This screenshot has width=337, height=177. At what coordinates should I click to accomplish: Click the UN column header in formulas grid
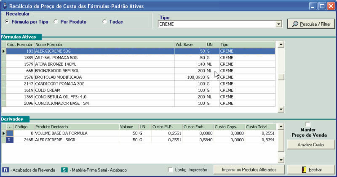tap(213, 45)
